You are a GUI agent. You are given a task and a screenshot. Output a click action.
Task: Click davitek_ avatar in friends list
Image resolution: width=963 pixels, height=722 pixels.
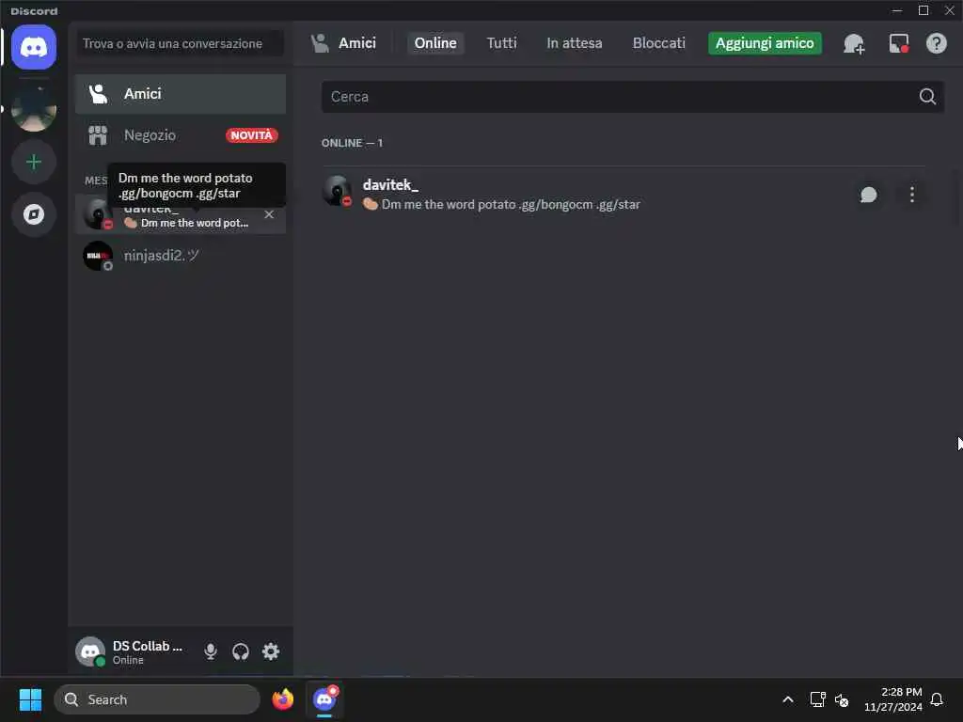point(337,191)
